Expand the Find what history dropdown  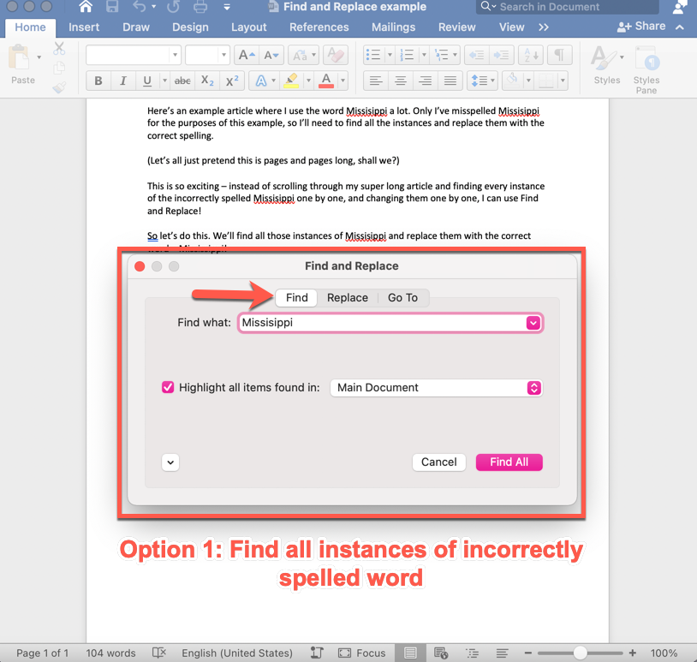pyautogui.click(x=533, y=323)
